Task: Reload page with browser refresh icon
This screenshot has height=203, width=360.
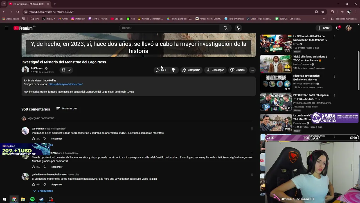Action: 17,12
